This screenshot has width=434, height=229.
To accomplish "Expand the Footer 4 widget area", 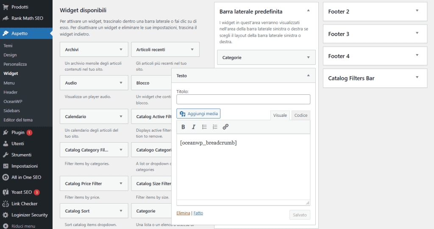I will 417,55.
